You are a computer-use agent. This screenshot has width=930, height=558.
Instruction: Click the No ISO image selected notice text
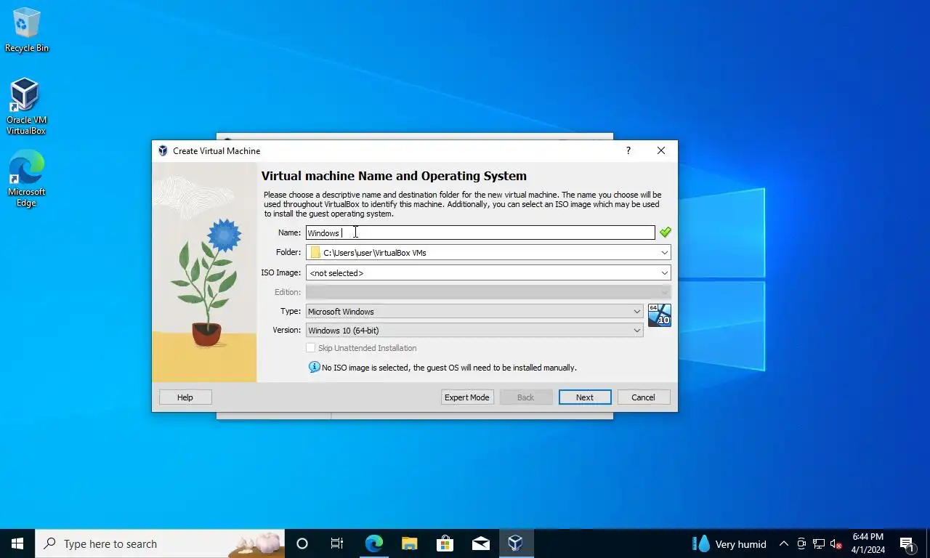click(x=449, y=368)
